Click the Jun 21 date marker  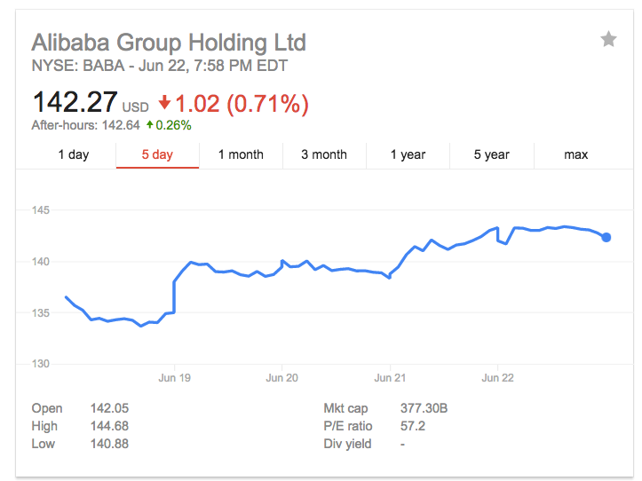pyautogui.click(x=390, y=377)
